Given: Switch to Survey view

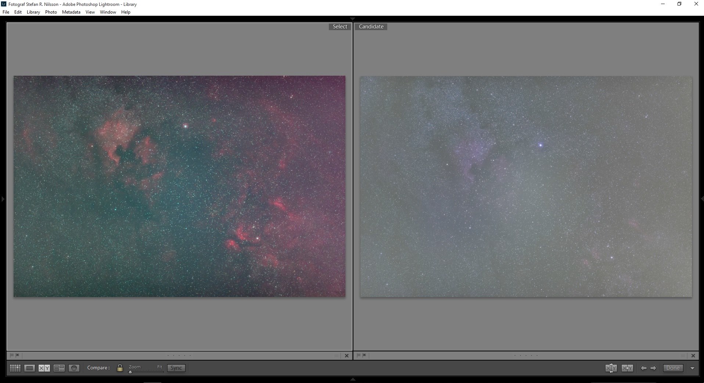Looking at the screenshot, I should (59, 368).
